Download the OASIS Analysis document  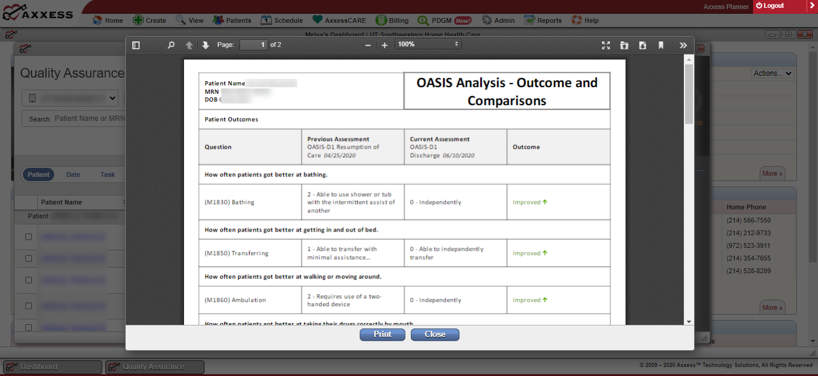[642, 45]
